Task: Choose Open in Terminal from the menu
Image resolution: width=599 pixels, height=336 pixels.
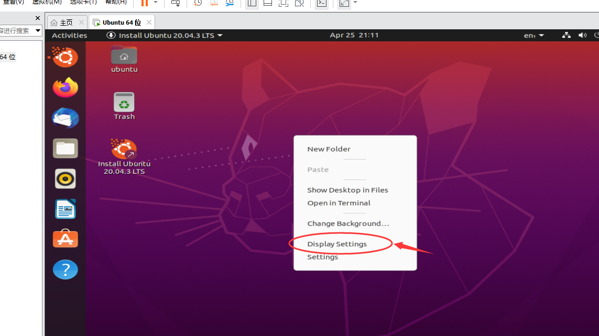Action: (339, 203)
